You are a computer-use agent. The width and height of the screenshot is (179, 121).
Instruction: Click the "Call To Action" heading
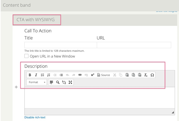tap(38, 31)
